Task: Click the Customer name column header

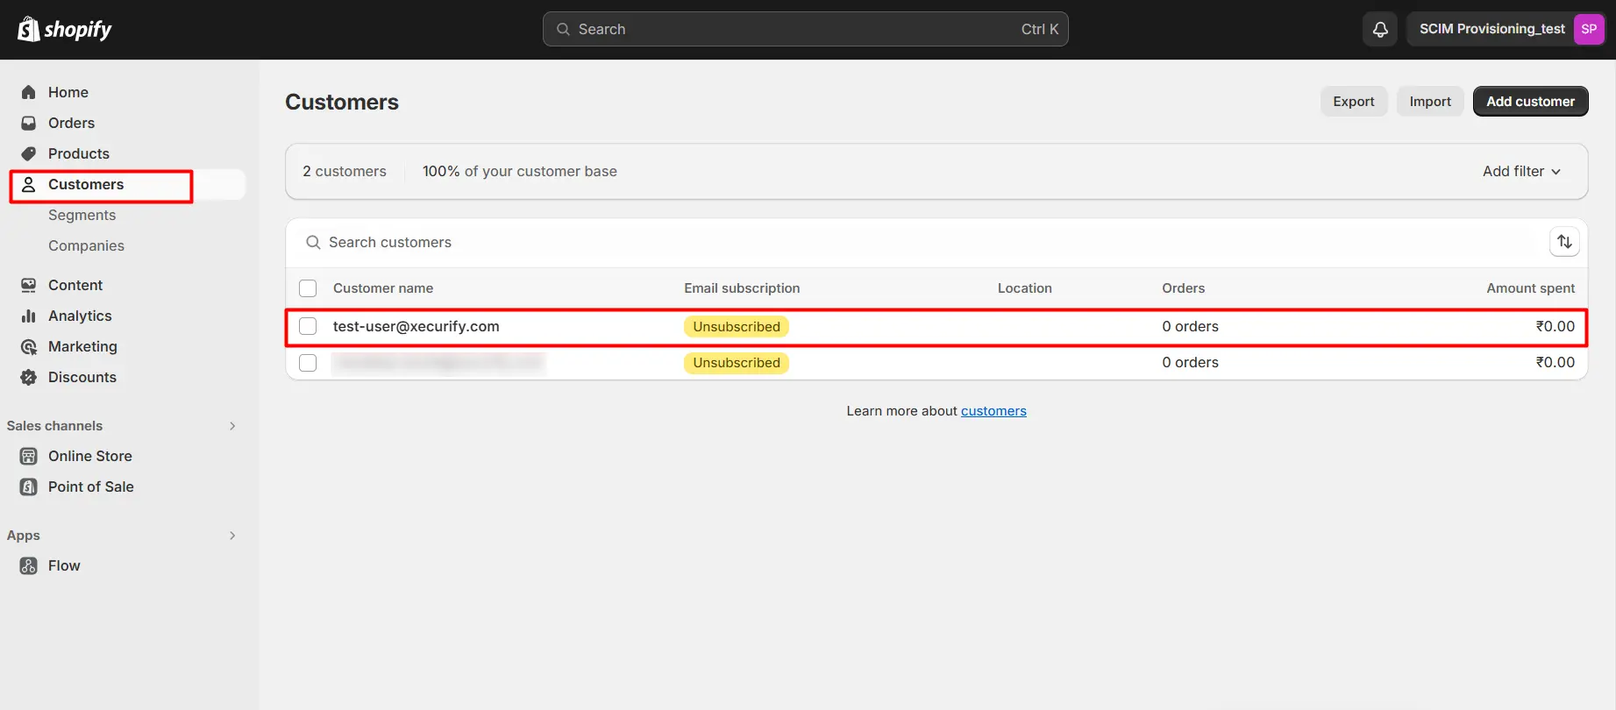Action: 383,288
